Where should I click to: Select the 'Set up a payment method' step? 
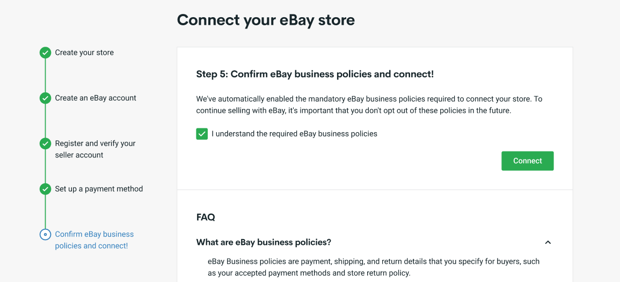click(99, 189)
